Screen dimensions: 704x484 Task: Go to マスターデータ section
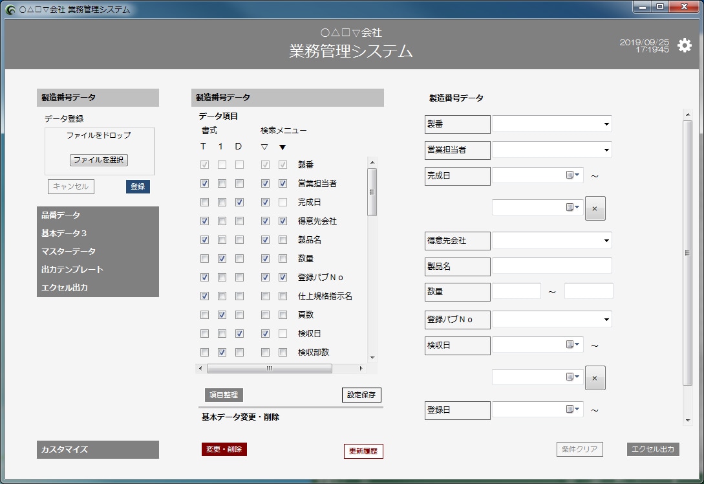[98, 251]
